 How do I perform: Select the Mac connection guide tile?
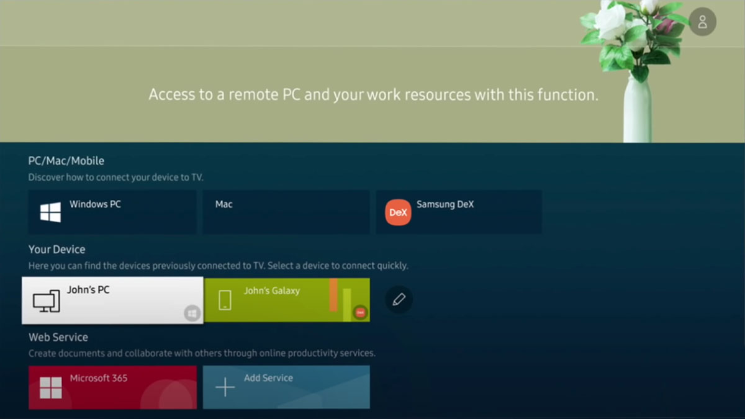(x=286, y=212)
